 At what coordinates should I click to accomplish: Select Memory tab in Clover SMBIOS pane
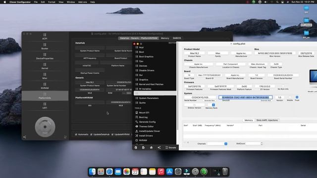tap(249, 120)
